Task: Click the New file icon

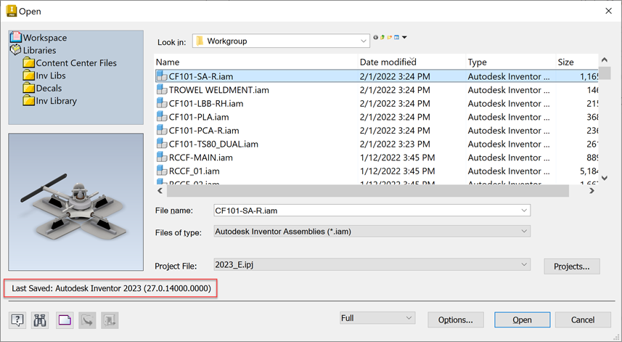Action: click(65, 319)
